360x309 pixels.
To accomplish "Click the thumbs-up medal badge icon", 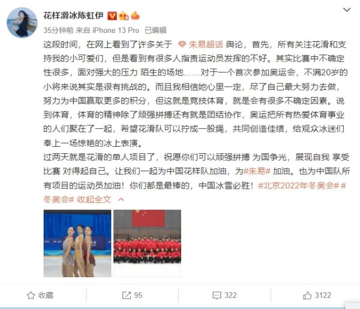I will coord(124,16).
